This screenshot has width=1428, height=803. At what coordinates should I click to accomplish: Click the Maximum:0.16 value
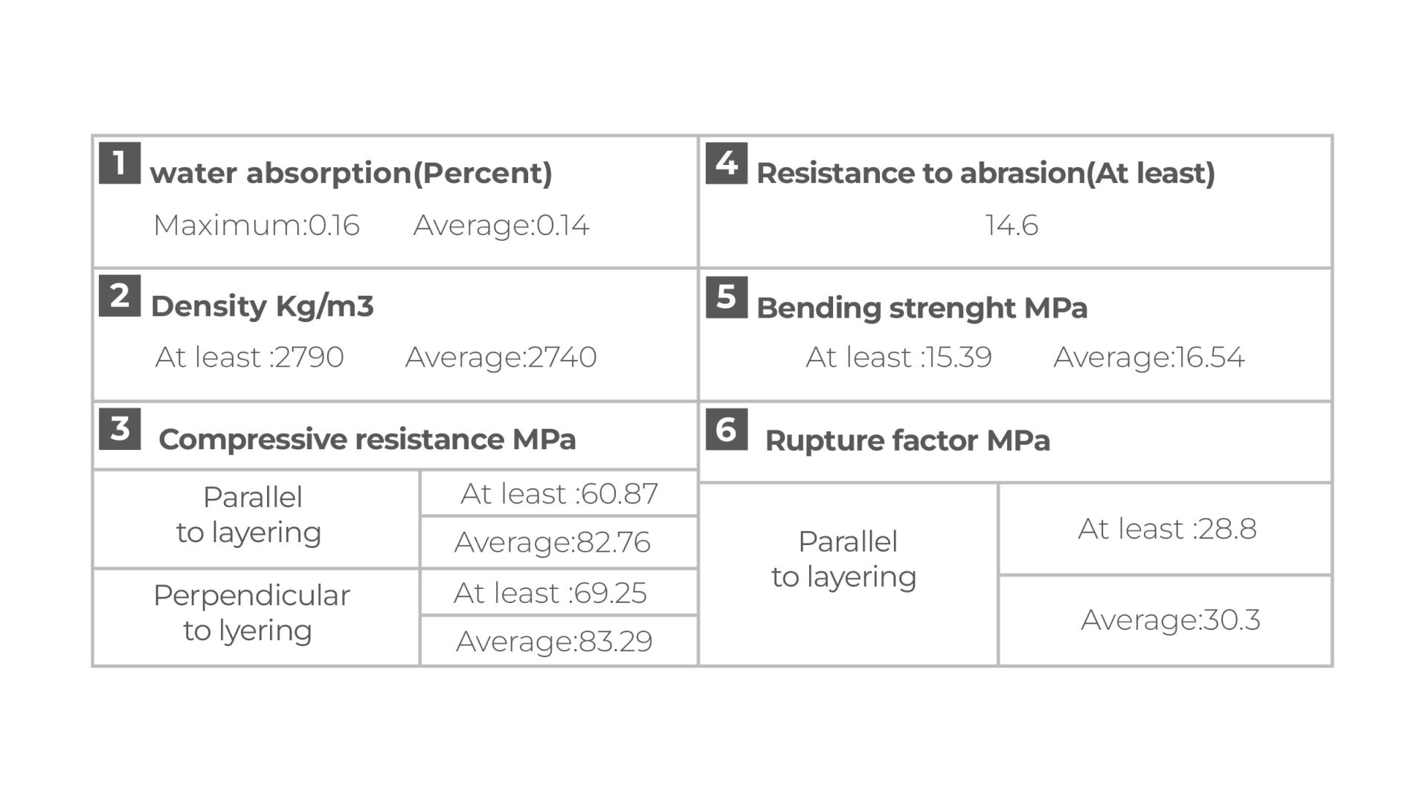tap(257, 225)
